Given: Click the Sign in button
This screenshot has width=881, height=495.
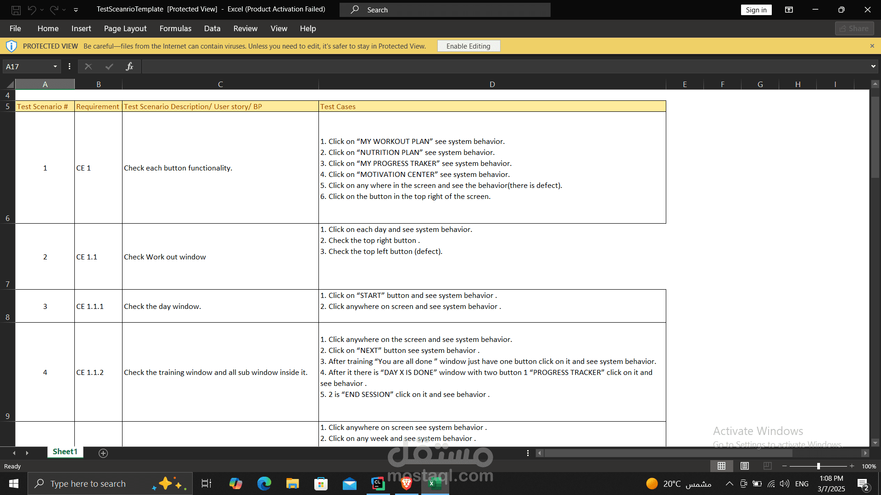Looking at the screenshot, I should point(756,10).
